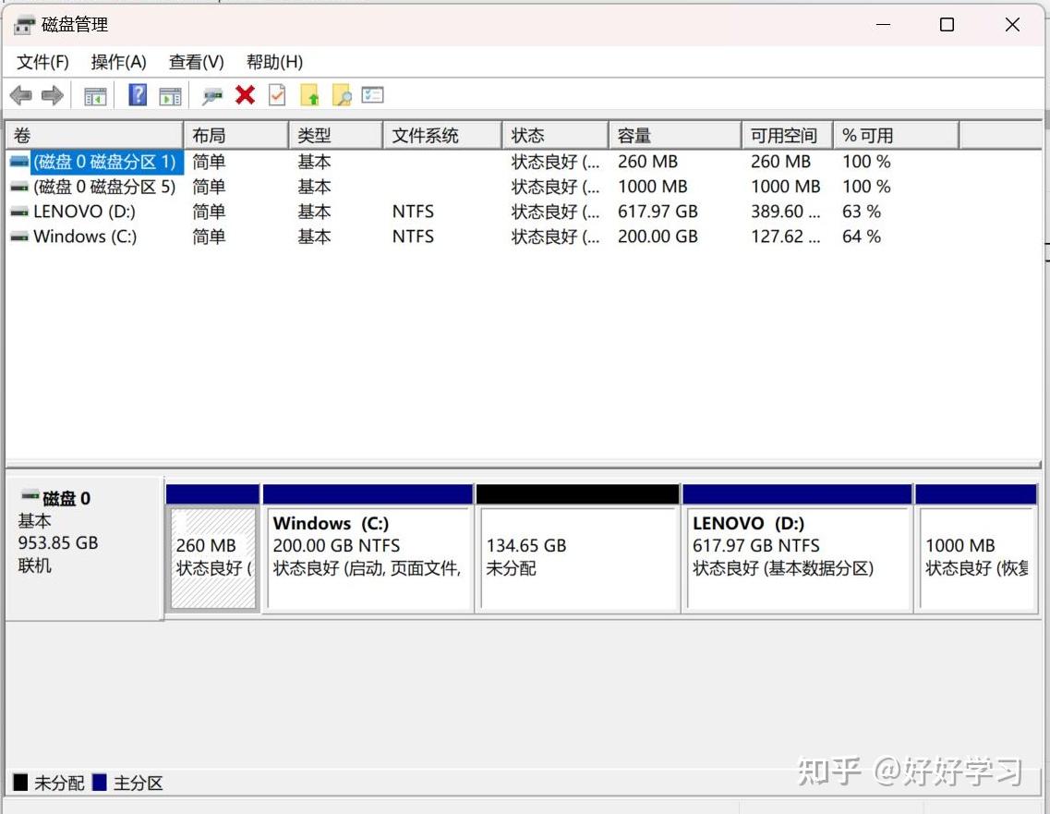Sort by the 容量 column header
This screenshot has width=1050, height=814.
coord(675,135)
